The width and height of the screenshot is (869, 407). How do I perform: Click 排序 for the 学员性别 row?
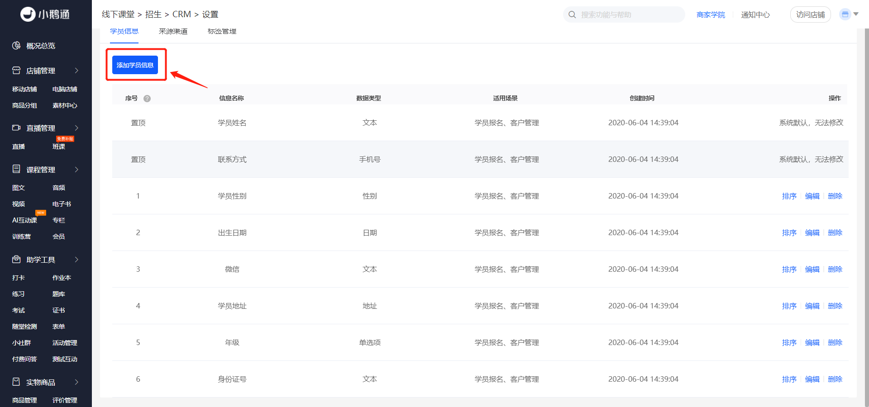[x=789, y=196]
